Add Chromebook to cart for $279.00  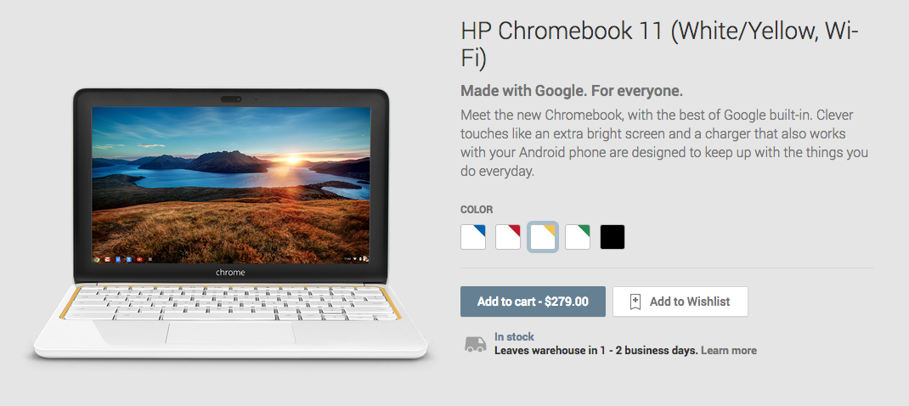pyautogui.click(x=533, y=302)
